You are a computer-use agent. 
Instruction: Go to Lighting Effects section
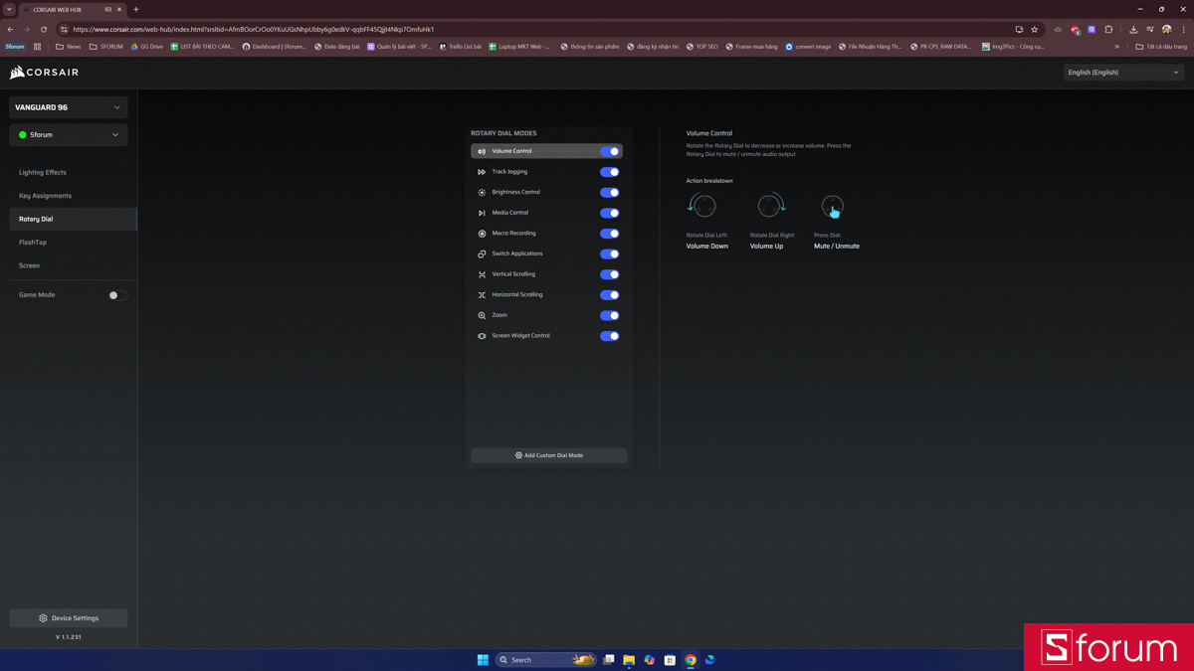point(43,173)
